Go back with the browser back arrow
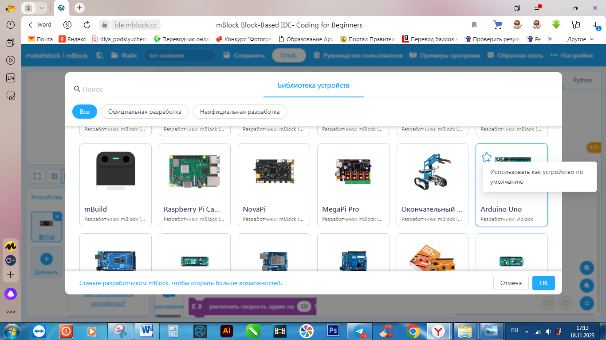Image resolution: width=606 pixels, height=340 pixels. (x=31, y=25)
